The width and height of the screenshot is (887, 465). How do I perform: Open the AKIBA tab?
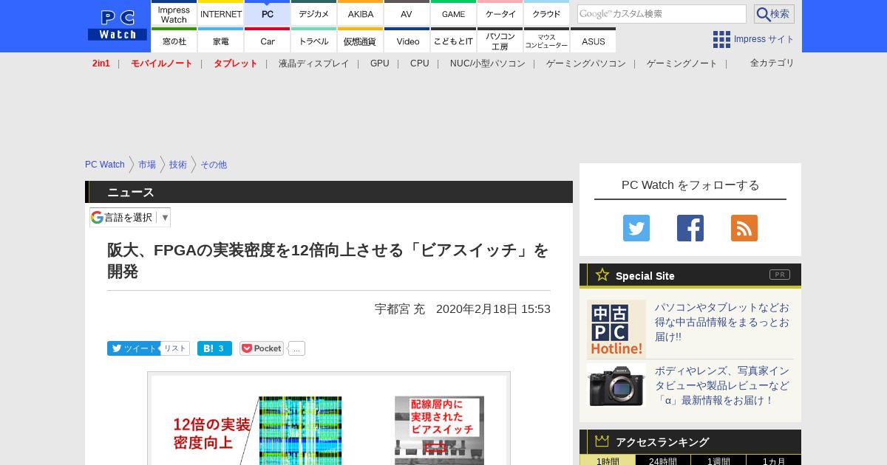click(x=361, y=14)
